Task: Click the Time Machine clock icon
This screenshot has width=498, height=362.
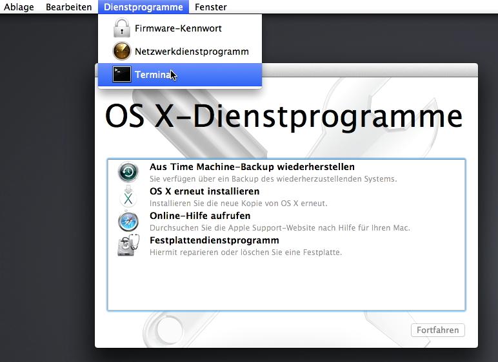Action: [128, 172]
